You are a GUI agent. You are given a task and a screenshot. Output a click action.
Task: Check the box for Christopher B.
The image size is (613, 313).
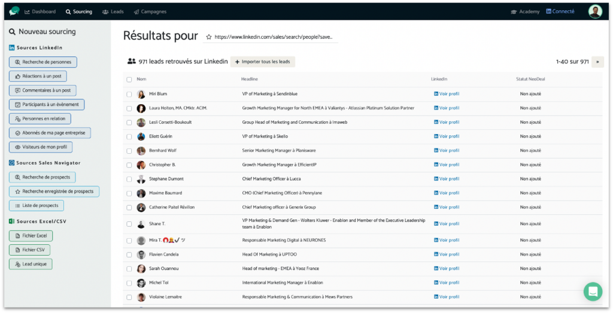pyautogui.click(x=129, y=165)
